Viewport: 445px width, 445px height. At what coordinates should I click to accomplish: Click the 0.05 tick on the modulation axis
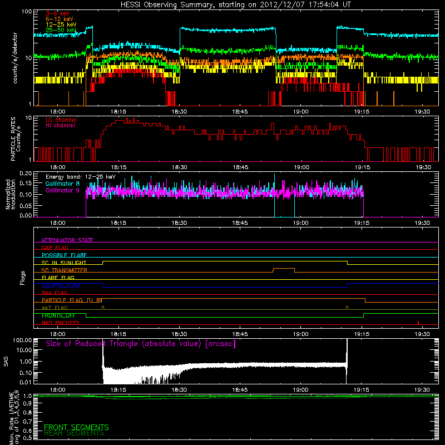click(26, 205)
